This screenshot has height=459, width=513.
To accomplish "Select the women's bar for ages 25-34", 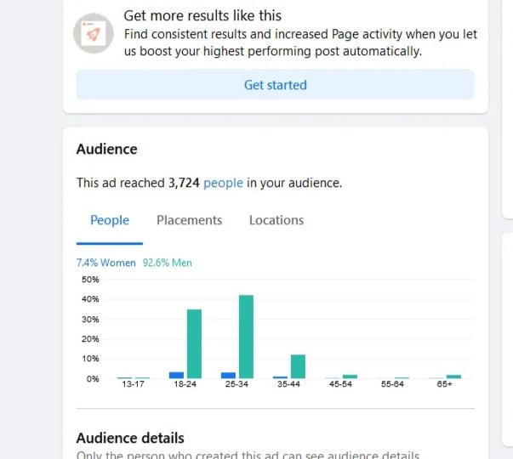I will point(228,375).
